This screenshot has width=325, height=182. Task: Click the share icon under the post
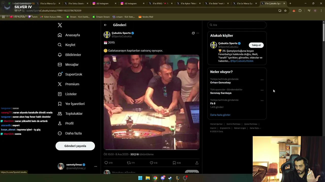pyautogui.click(x=197, y=163)
